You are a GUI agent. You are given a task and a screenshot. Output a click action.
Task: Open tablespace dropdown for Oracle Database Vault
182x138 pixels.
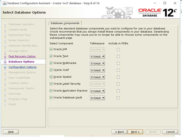(x=97, y=98)
